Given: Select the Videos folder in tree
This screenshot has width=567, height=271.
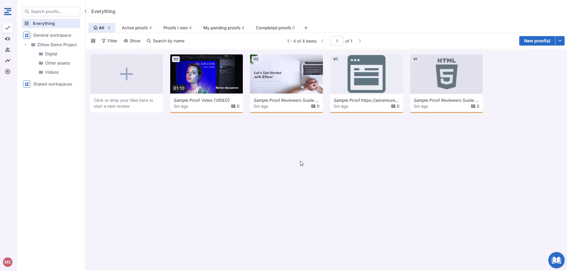Looking at the screenshot, I should [x=52, y=72].
